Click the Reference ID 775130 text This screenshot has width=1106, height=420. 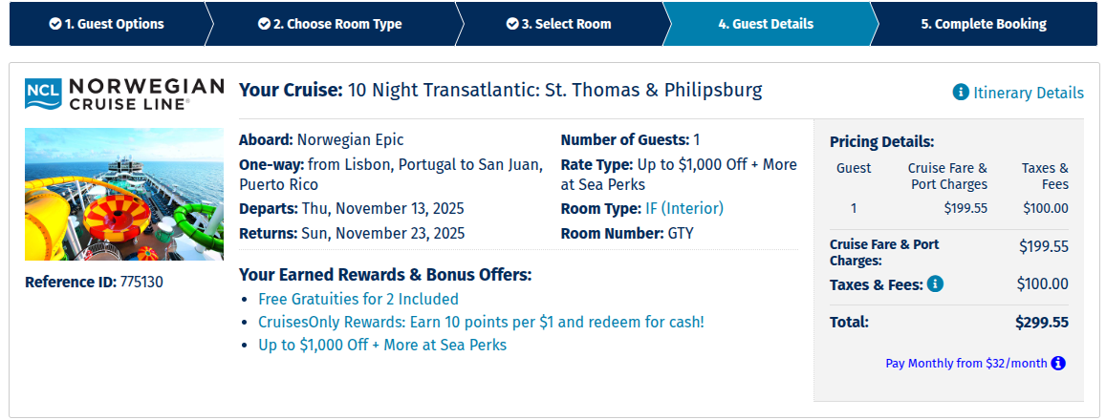click(94, 282)
